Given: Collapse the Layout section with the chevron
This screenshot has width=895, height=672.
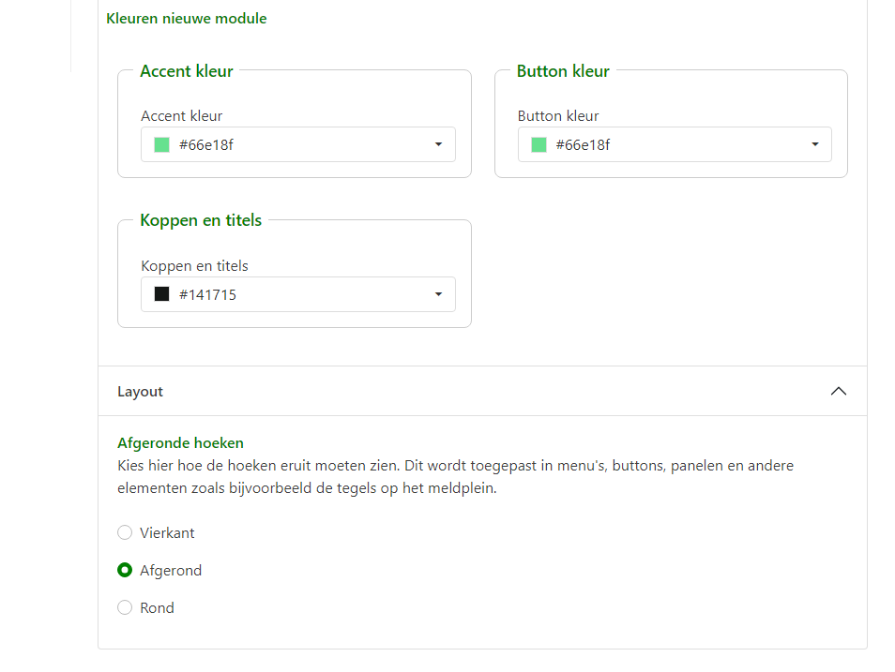Looking at the screenshot, I should 839,391.
